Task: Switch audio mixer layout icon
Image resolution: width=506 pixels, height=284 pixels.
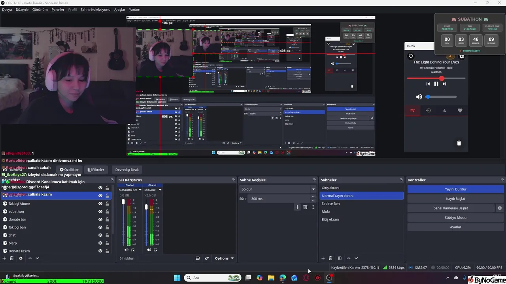Action: point(198,258)
